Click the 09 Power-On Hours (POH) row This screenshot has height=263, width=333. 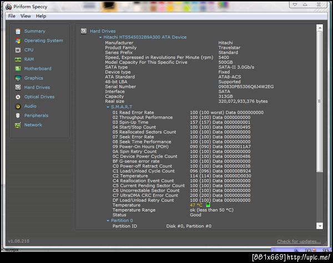tap(181, 146)
